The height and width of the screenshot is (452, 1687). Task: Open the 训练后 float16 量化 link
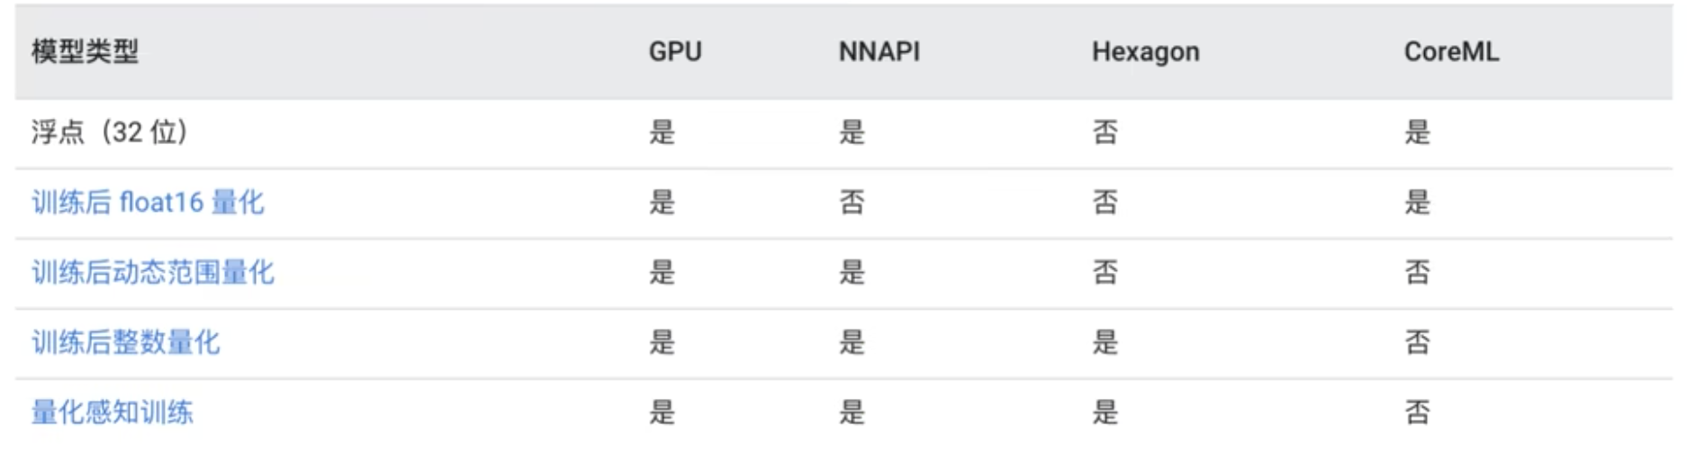148,203
